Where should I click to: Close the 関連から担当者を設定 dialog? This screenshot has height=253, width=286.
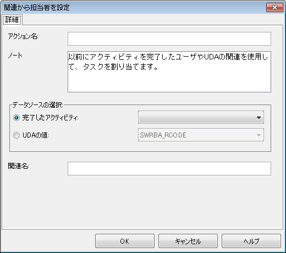click(x=274, y=8)
